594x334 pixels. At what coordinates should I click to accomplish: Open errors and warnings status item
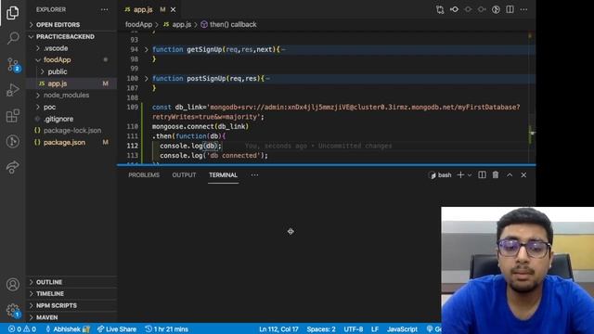pyautogui.click(x=22, y=329)
